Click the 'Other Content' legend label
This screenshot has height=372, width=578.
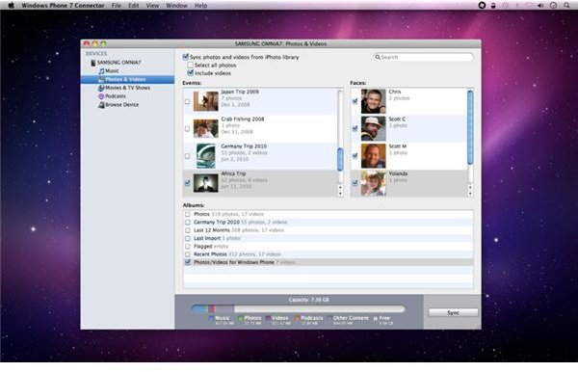pos(351,318)
